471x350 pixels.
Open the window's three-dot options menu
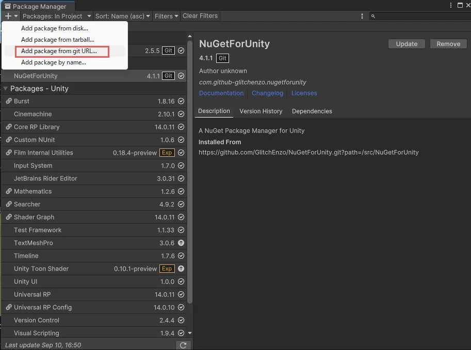coord(450,5)
